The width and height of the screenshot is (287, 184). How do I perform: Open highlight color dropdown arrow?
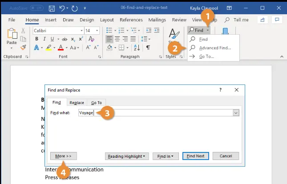54,48
